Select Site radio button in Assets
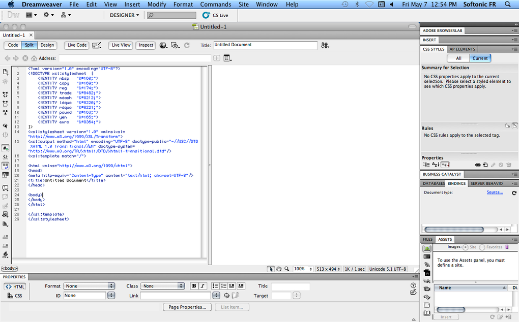The image size is (519, 322). point(466,247)
